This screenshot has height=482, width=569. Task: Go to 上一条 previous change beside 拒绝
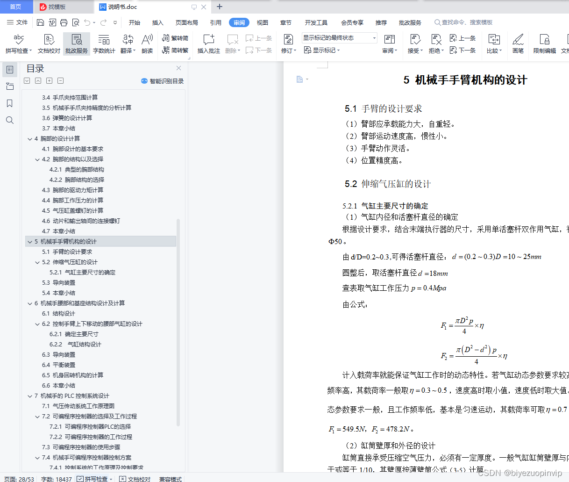pos(463,38)
